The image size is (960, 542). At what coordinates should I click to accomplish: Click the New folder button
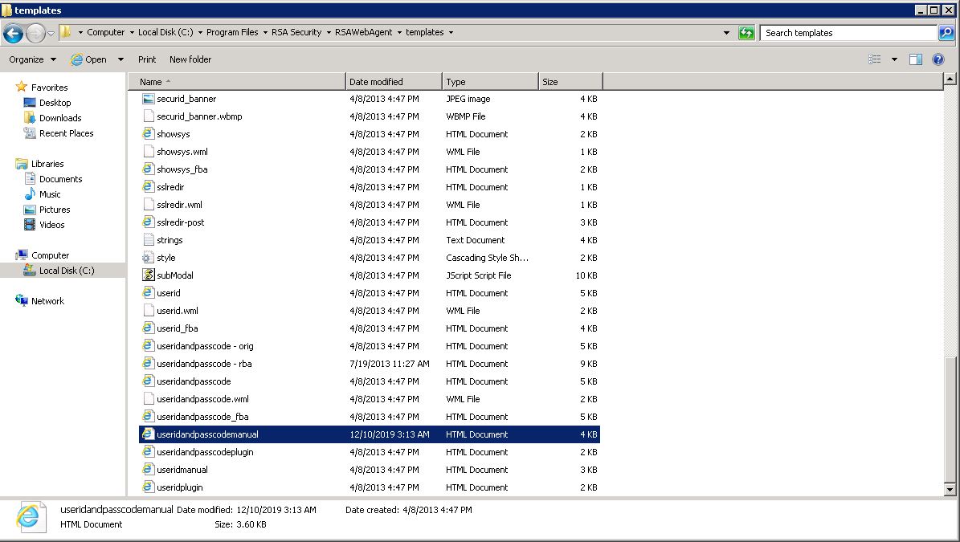190,59
